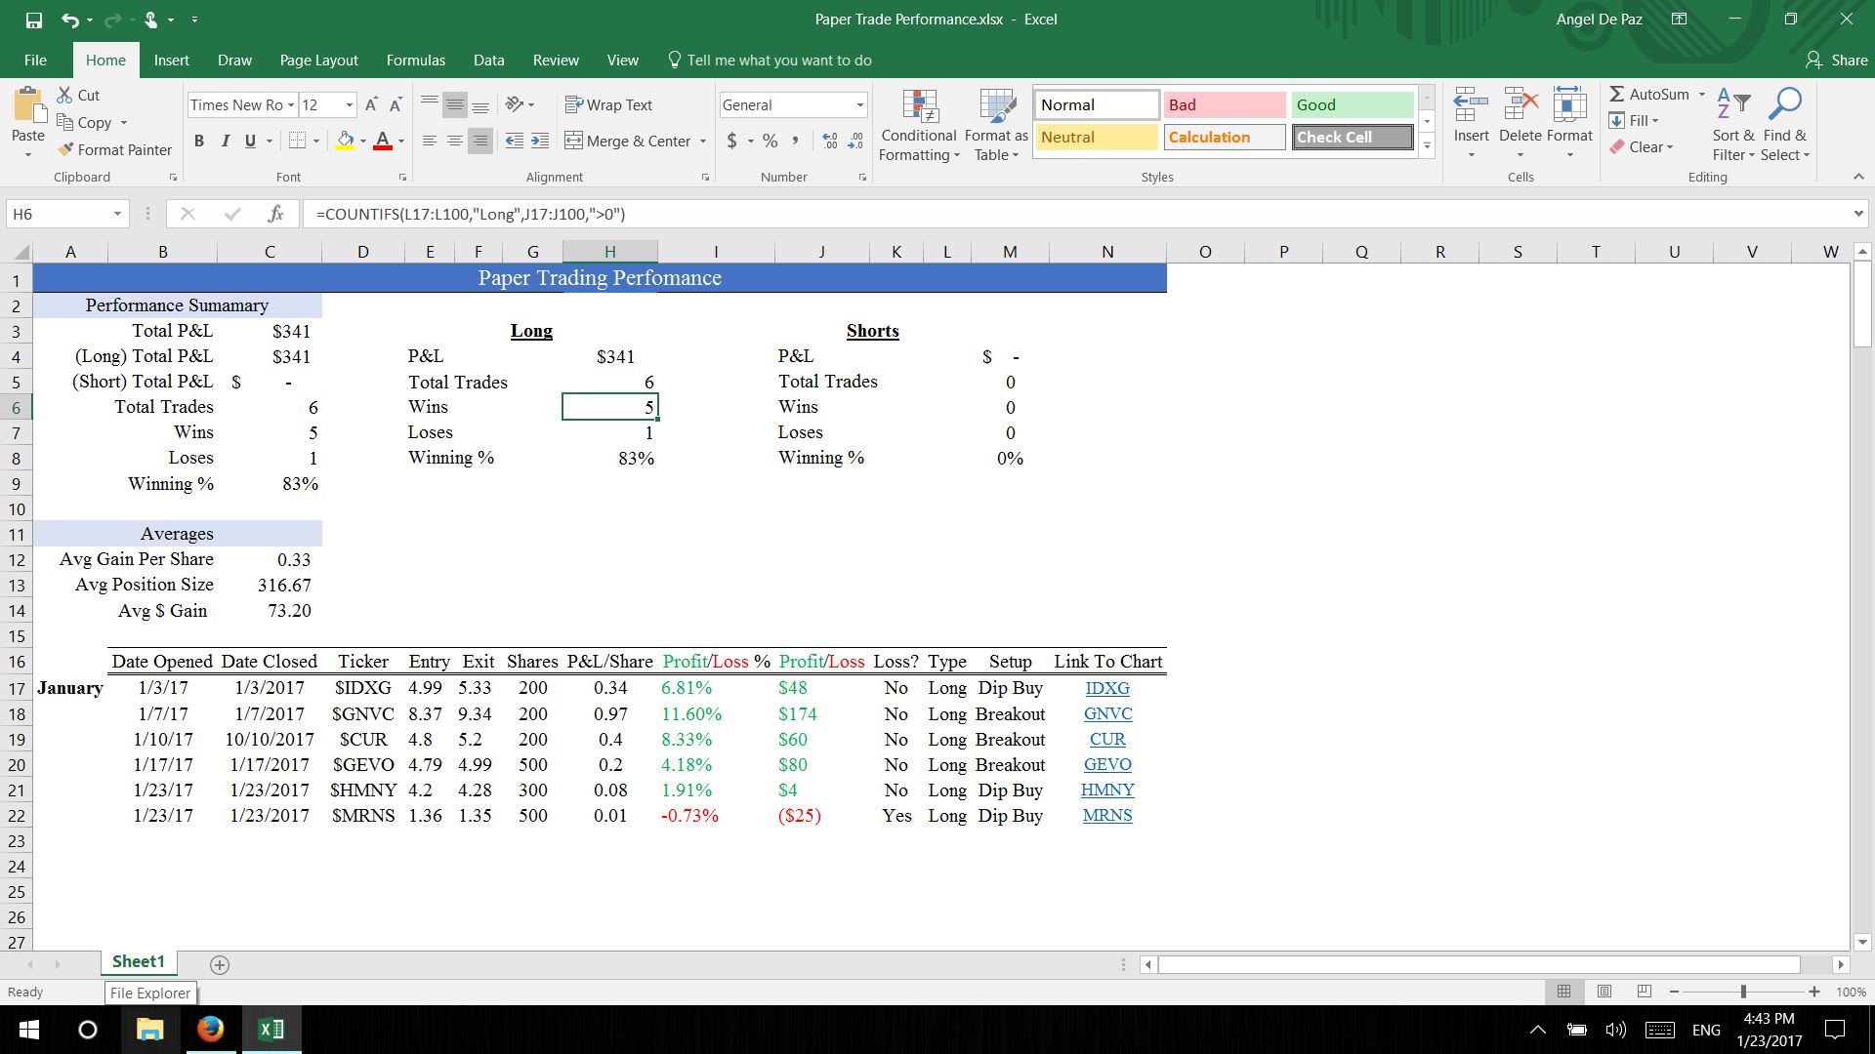The height and width of the screenshot is (1054, 1875).
Task: Apply the Good cell style swatch
Action: 1352,104
